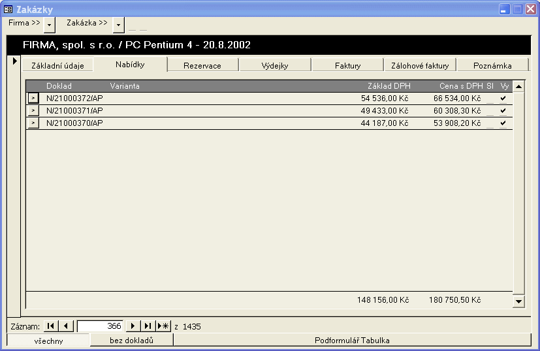Jump to last record button
The image size is (540, 351).
[148, 326]
